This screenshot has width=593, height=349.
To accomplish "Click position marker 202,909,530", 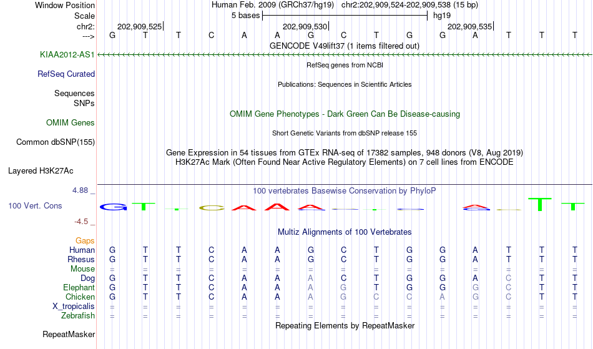I will click(305, 26).
